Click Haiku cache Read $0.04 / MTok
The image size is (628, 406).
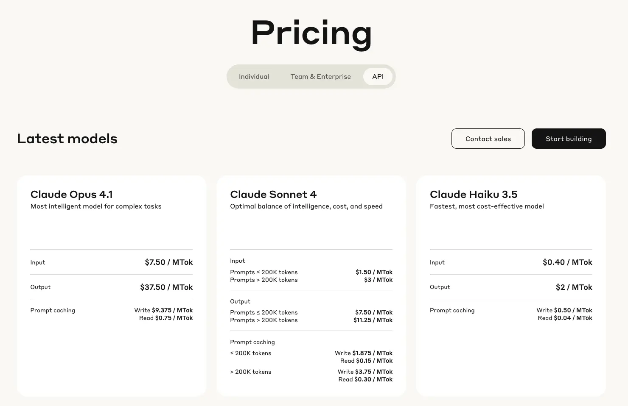[x=565, y=318]
